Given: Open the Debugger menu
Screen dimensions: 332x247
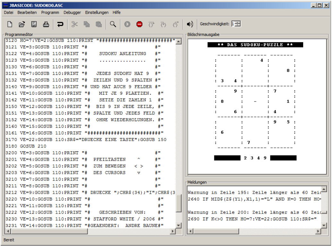Looking at the screenshot, I should (72, 13).
